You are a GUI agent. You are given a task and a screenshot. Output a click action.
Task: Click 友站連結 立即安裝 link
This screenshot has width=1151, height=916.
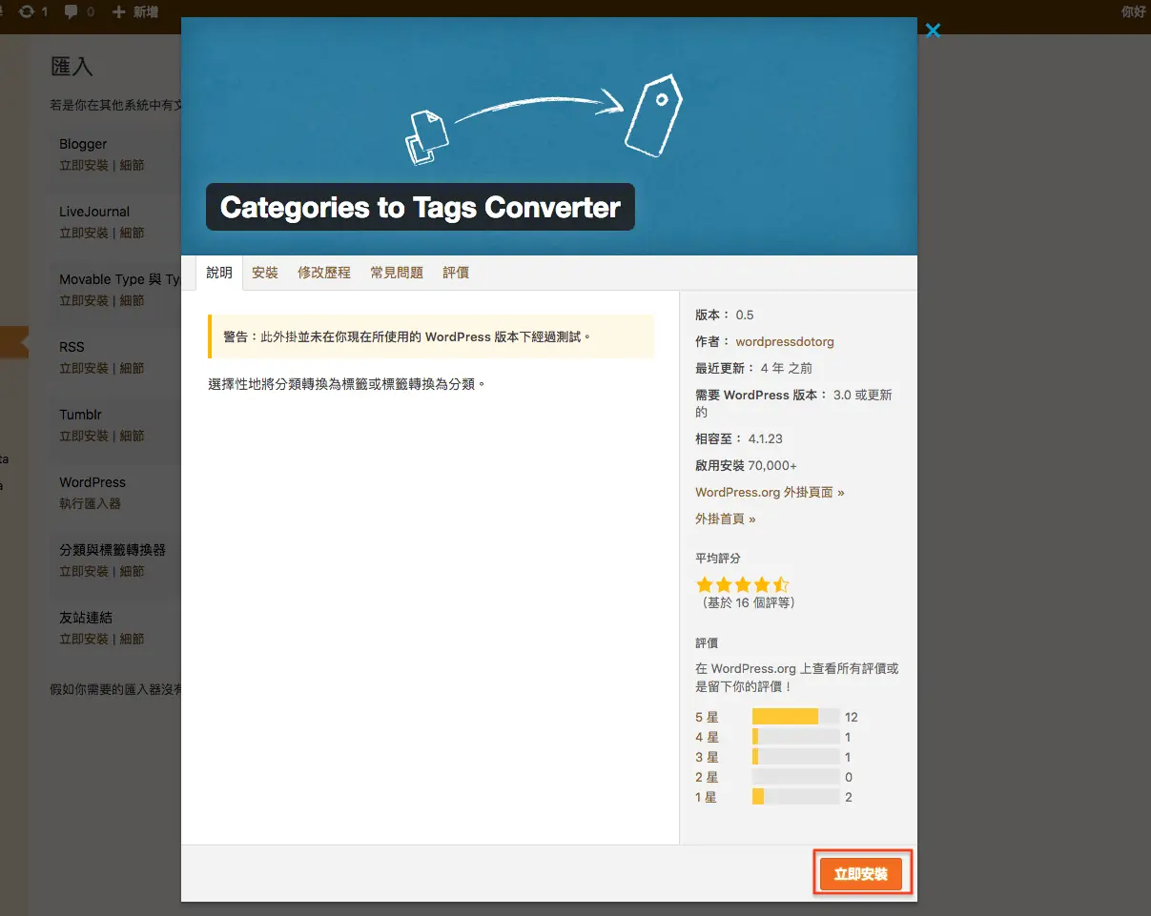[x=84, y=639]
